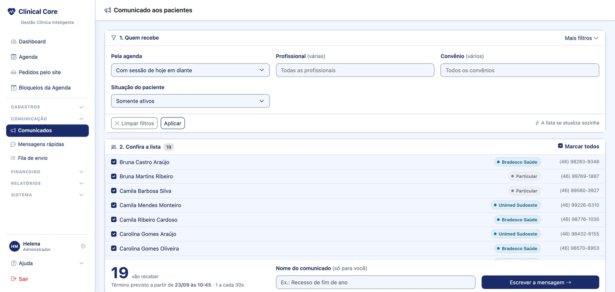Open settings with the gear icon beside Helena
The height and width of the screenshot is (292, 615).
click(x=83, y=246)
